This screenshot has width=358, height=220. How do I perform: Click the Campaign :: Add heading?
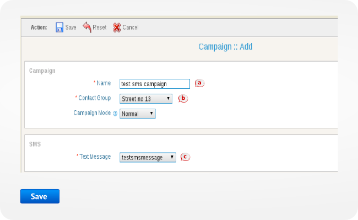225,47
